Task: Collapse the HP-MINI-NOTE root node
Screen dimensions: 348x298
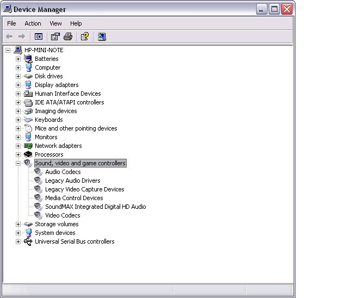Action: 8,50
